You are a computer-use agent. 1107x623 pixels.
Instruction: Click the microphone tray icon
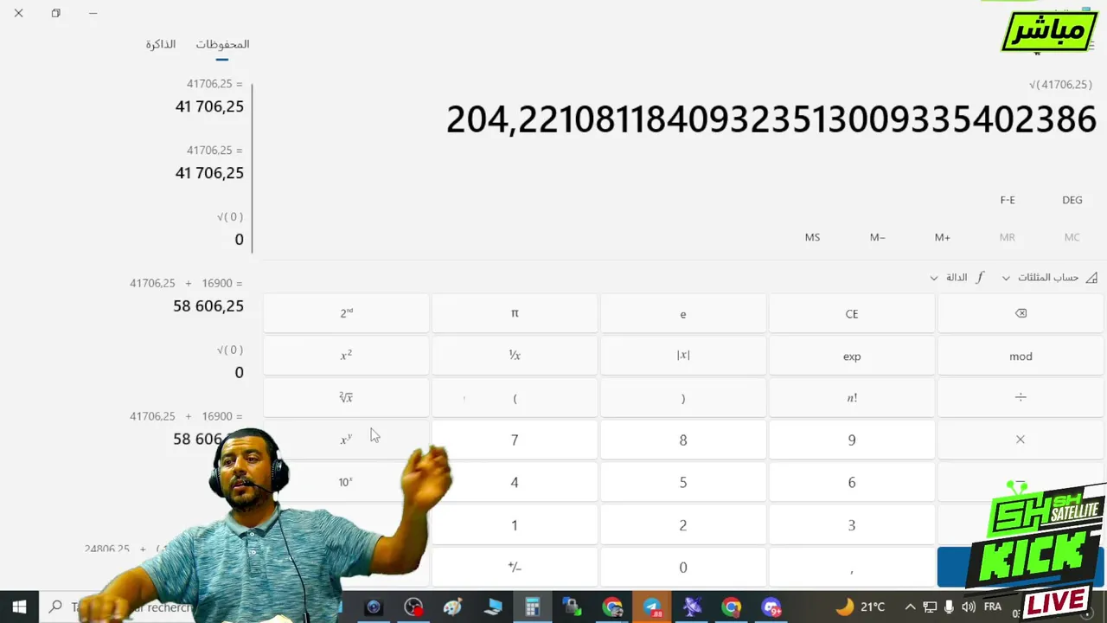click(x=949, y=607)
